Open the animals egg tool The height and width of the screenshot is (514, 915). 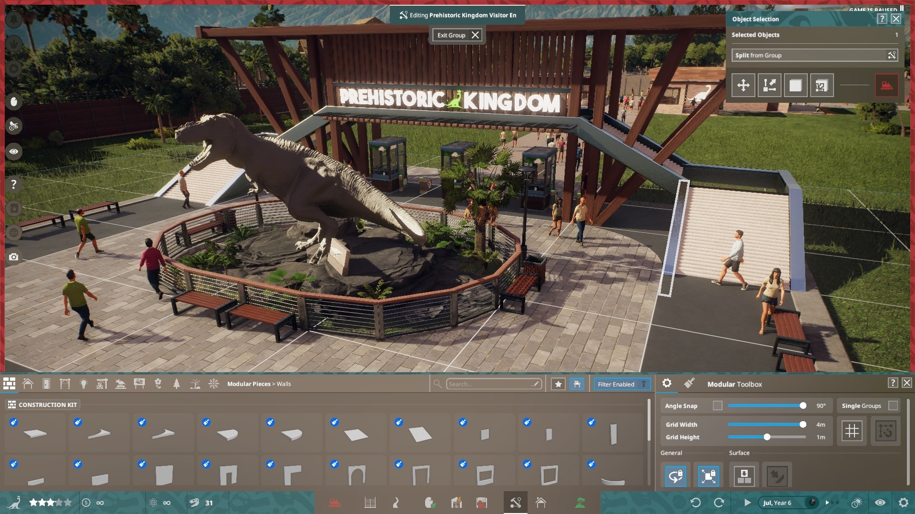pyautogui.click(x=429, y=503)
